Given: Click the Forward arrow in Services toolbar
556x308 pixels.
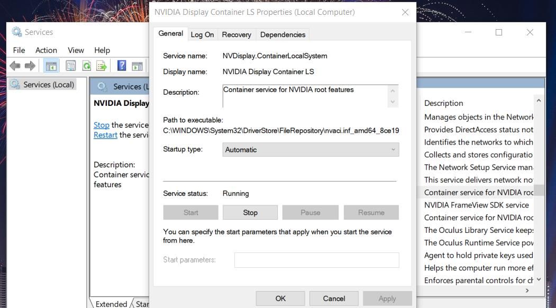Looking at the screenshot, I should (x=30, y=66).
